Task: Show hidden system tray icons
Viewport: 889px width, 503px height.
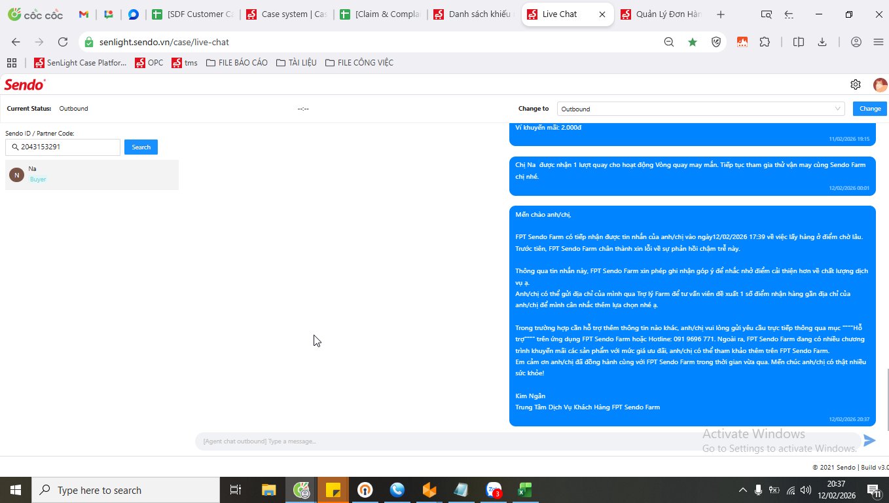Action: pyautogui.click(x=742, y=490)
